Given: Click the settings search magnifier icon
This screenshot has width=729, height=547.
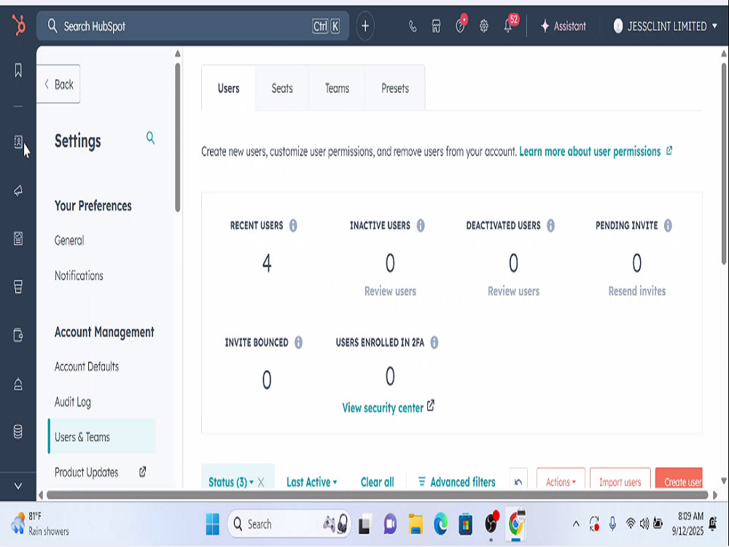Looking at the screenshot, I should pos(150,138).
